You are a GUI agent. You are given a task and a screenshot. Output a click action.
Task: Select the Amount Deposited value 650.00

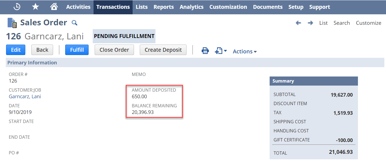[x=139, y=97]
